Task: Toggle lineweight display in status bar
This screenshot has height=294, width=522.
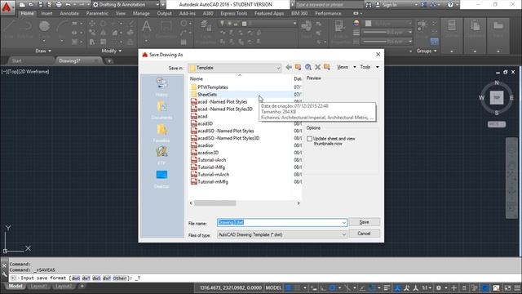Action: click(387, 287)
